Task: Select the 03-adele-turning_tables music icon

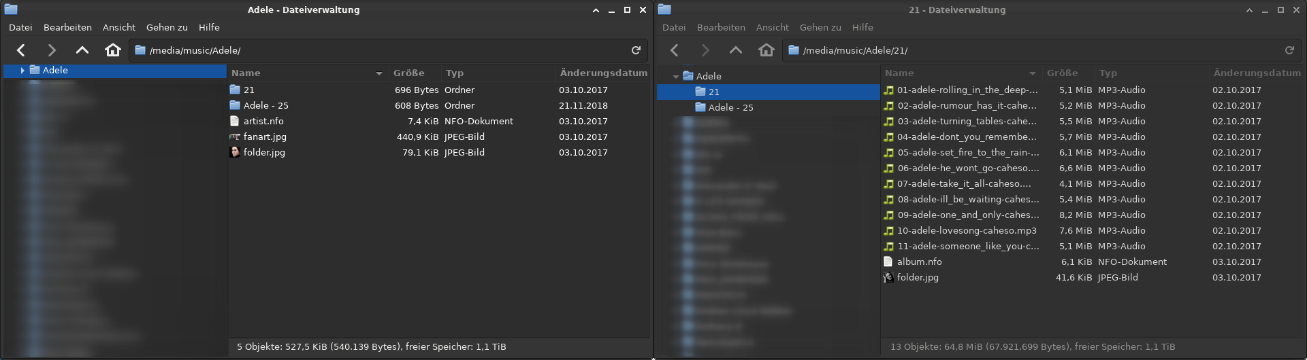Action: click(889, 121)
